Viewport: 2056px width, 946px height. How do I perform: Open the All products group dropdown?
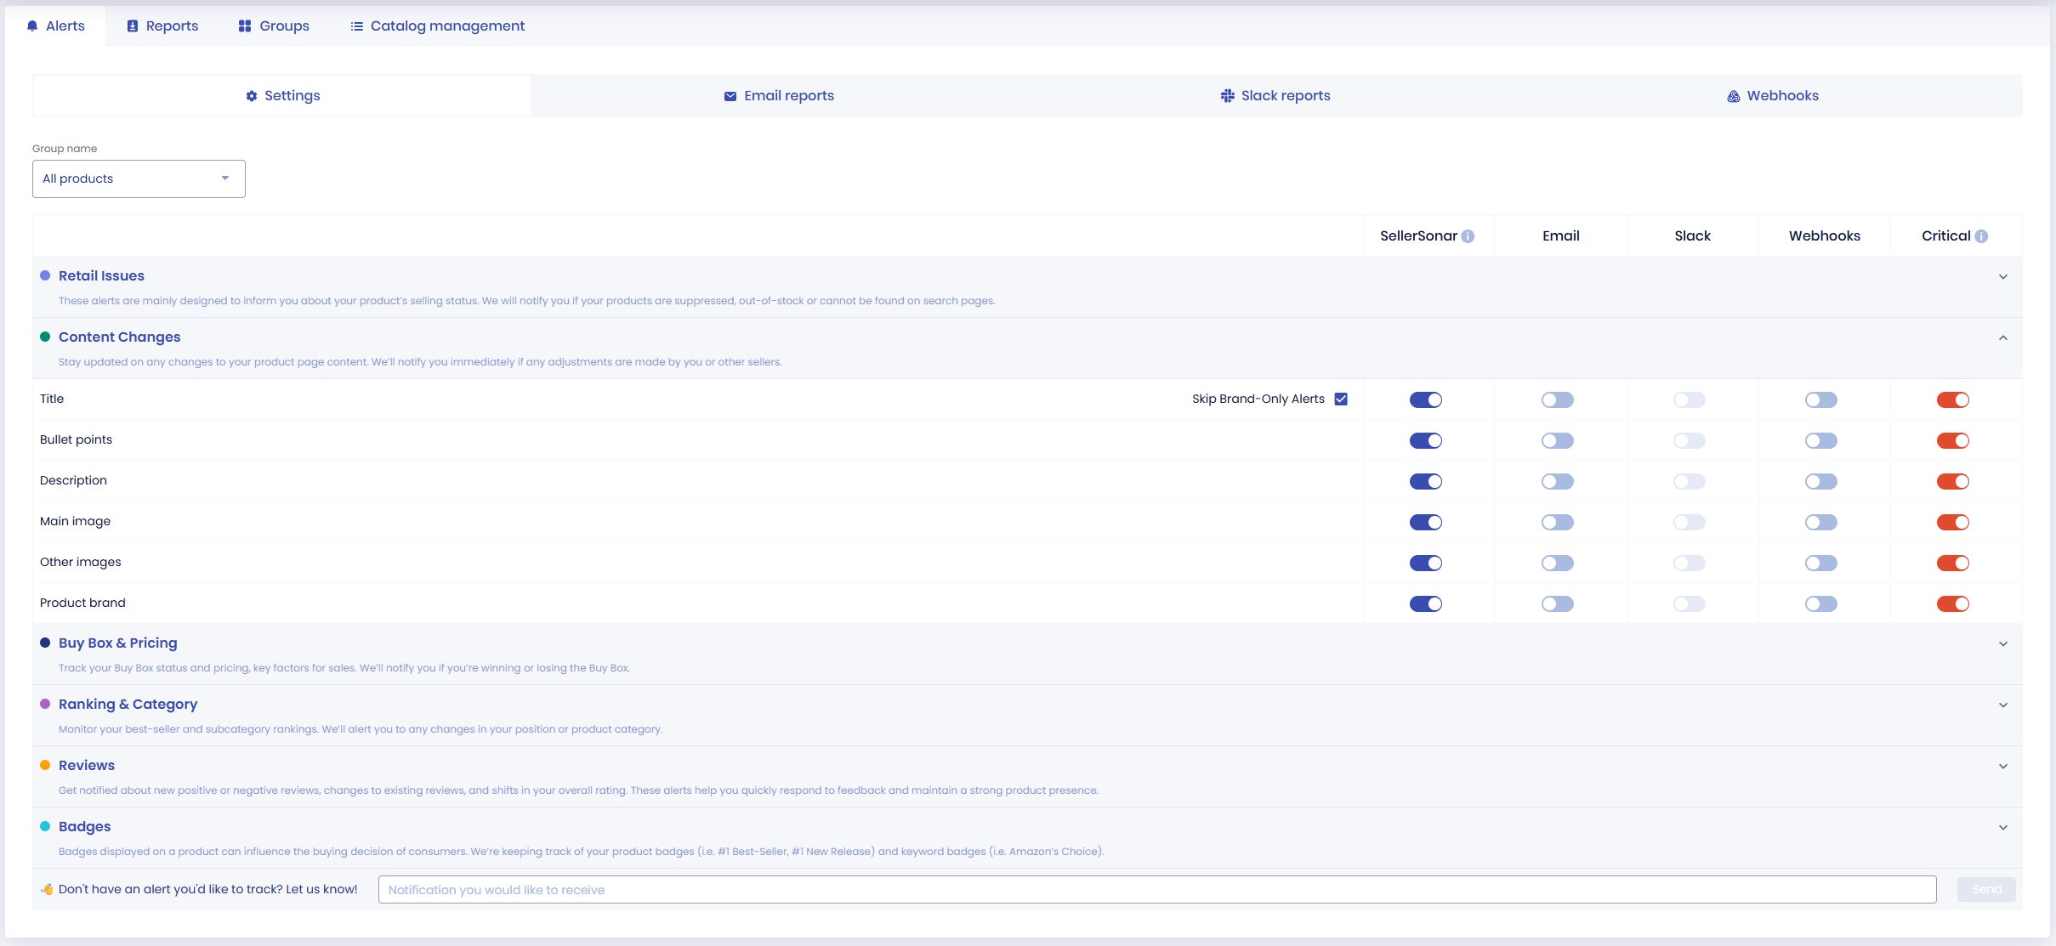click(139, 178)
